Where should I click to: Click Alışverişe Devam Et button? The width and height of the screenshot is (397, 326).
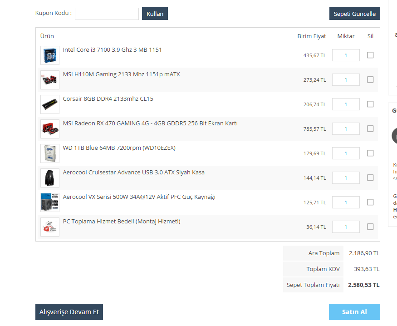(x=69, y=312)
